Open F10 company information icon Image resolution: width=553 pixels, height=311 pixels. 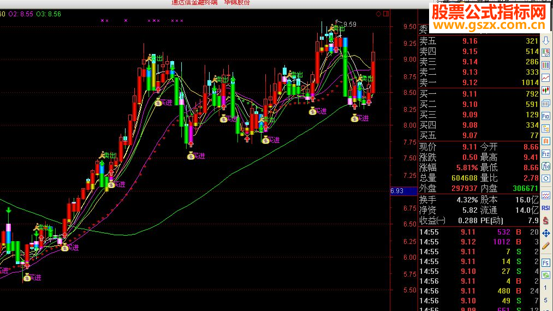(x=545, y=116)
